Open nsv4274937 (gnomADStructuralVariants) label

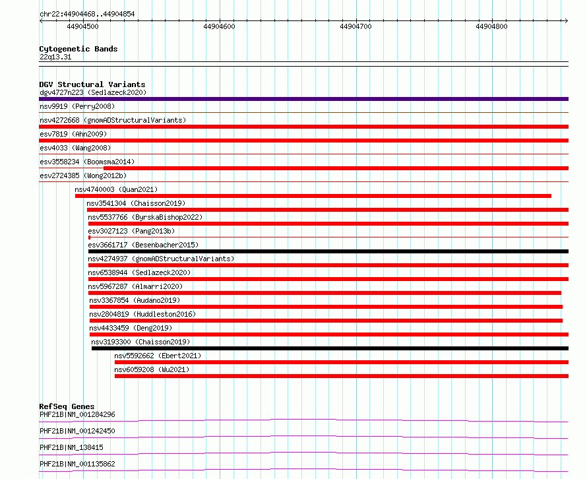click(x=161, y=259)
